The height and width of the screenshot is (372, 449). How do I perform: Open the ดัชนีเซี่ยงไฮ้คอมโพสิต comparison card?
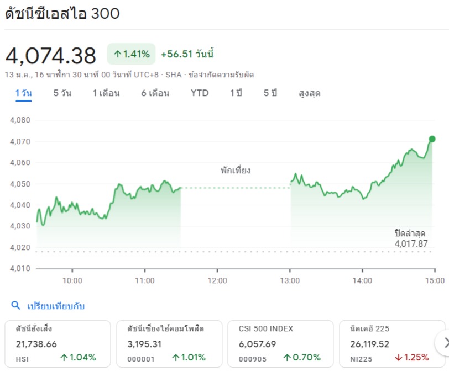click(x=169, y=343)
